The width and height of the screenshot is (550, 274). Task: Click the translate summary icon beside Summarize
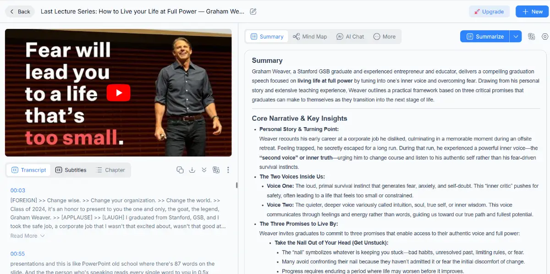pyautogui.click(x=532, y=37)
